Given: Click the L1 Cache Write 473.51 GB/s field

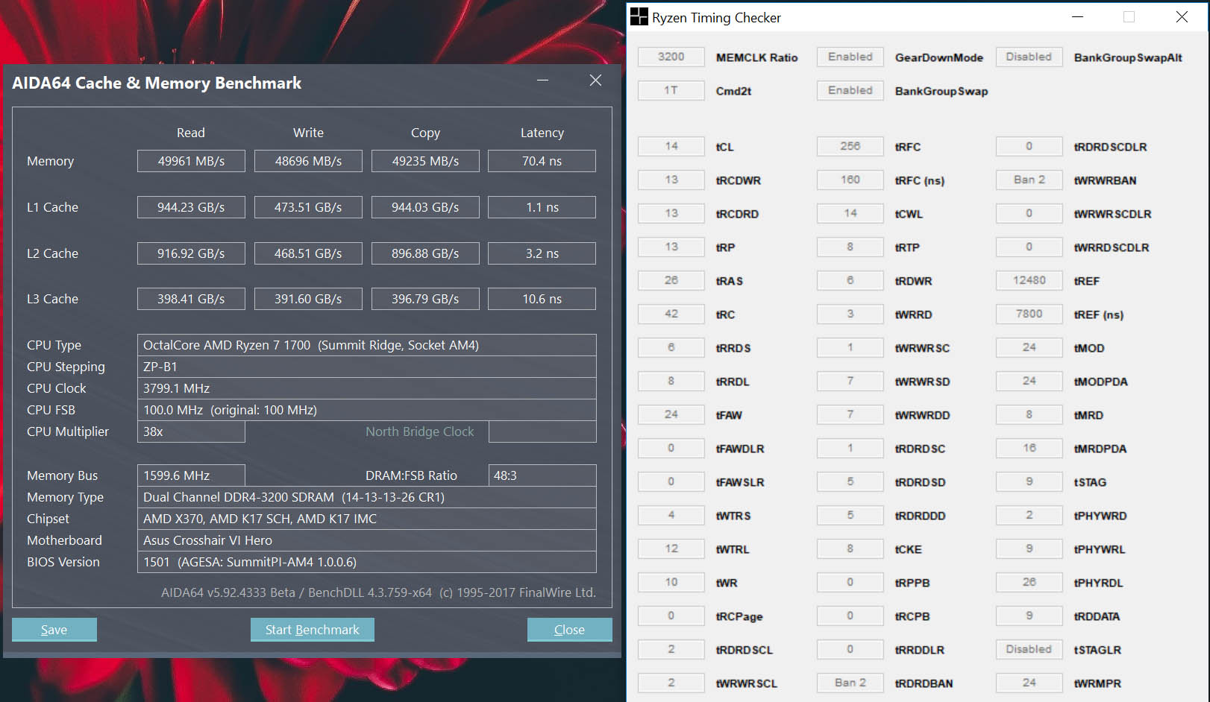Looking at the screenshot, I should coord(308,207).
